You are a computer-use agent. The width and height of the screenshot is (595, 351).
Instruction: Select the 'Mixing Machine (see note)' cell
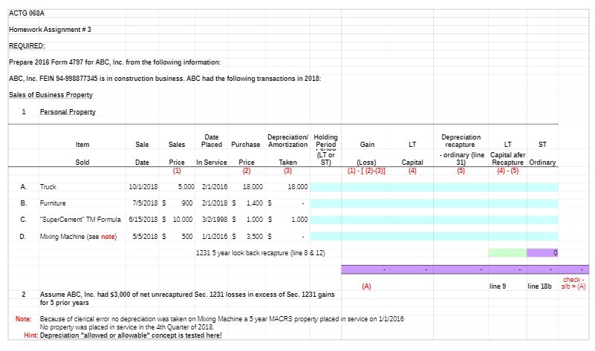tap(78, 237)
